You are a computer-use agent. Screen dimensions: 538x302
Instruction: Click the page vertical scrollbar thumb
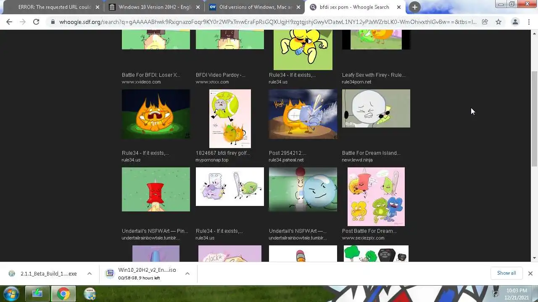coord(534,119)
